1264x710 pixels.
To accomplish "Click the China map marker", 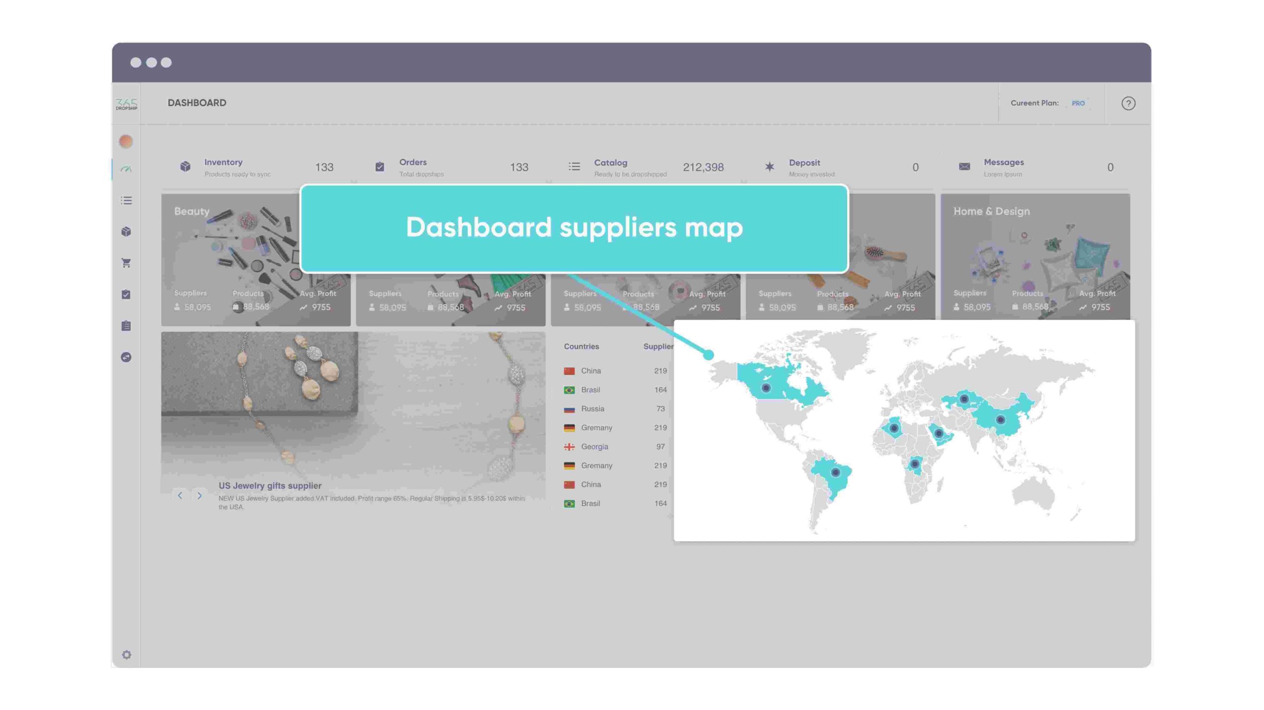I will click(1000, 420).
